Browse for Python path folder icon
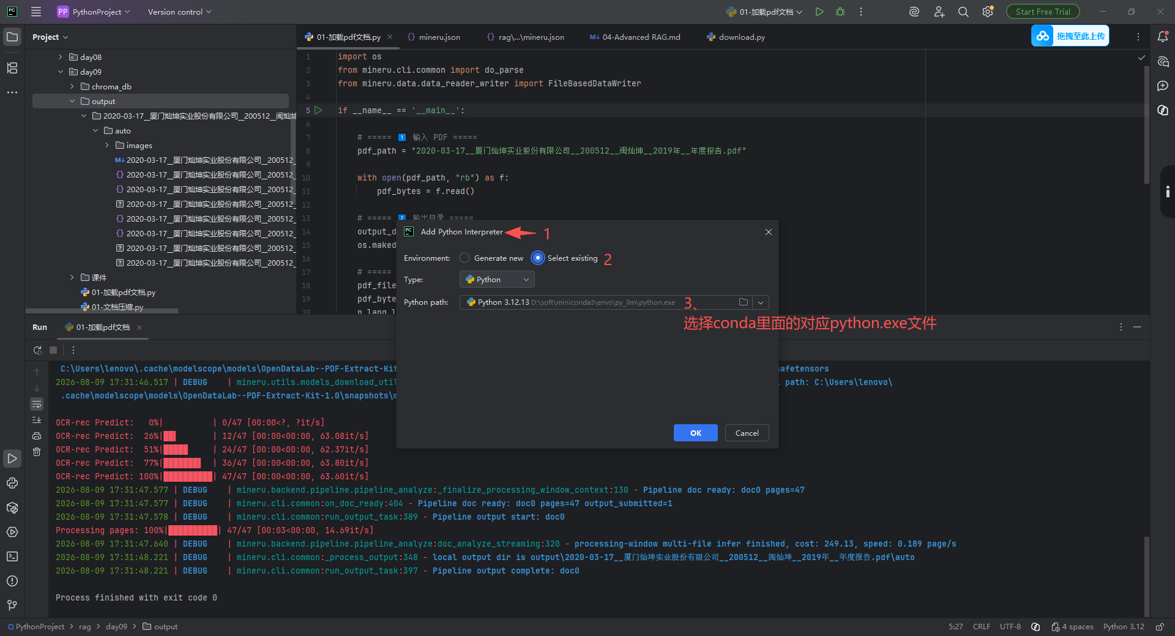The width and height of the screenshot is (1175, 636). point(743,302)
